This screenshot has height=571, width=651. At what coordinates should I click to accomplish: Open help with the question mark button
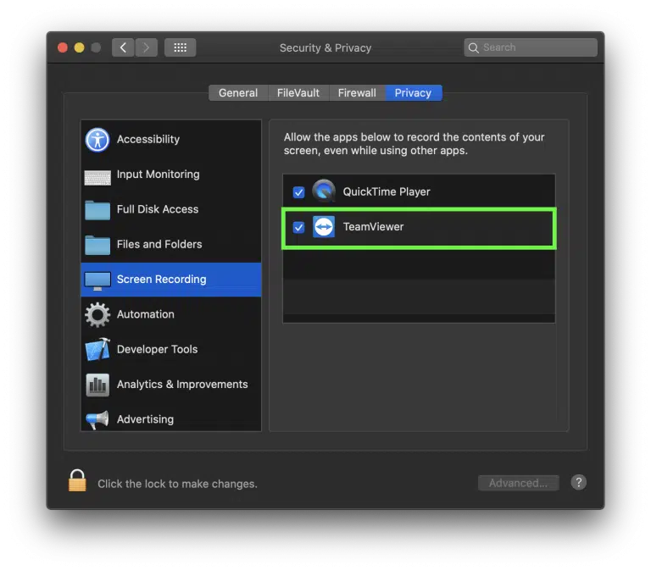pyautogui.click(x=578, y=482)
